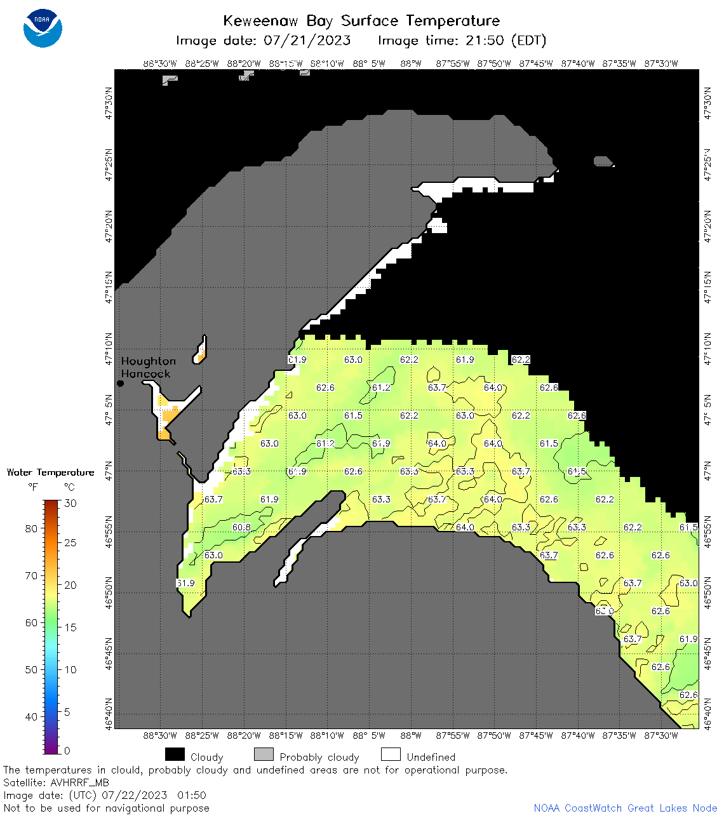Click the Image date (UTC) 07/22/2023 01:50 line

(105, 795)
